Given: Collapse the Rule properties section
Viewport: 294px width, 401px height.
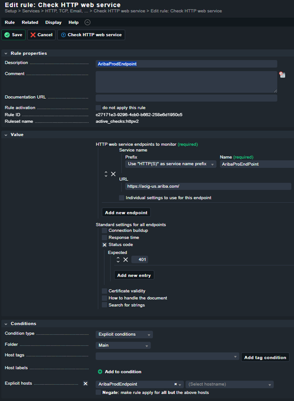Looking at the screenshot, I should click(6, 53).
